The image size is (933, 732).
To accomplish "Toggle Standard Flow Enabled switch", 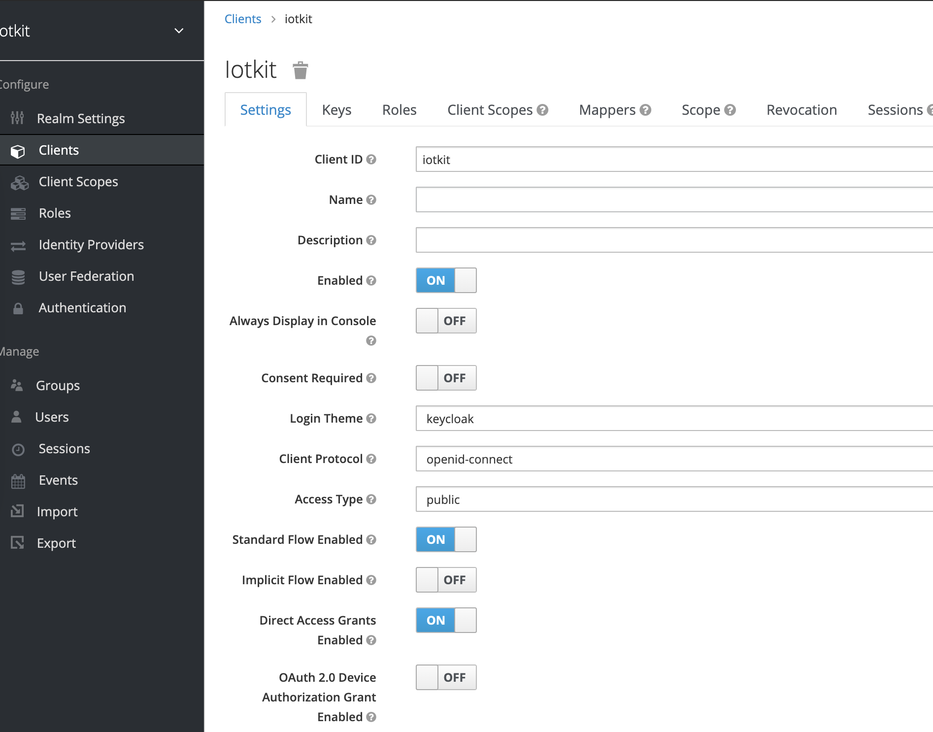I will click(446, 539).
